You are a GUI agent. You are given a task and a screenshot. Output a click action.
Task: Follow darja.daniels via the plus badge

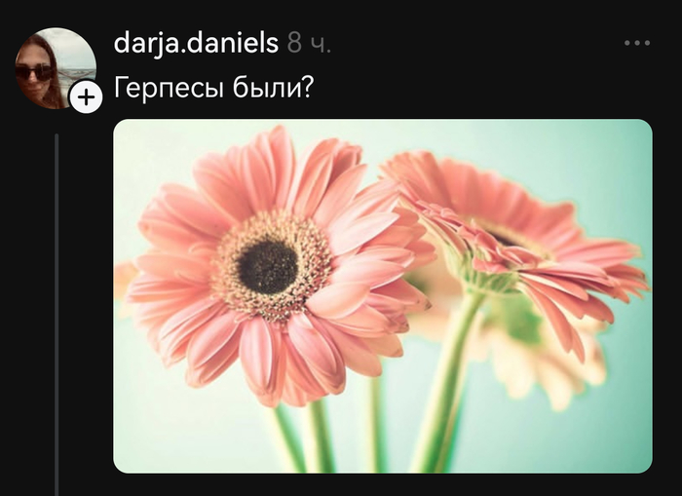point(86,96)
